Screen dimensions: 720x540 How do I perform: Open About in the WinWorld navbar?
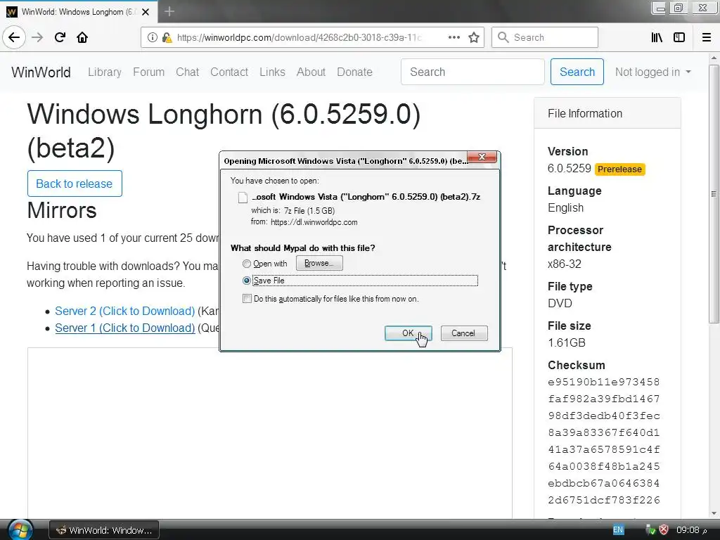pyautogui.click(x=311, y=72)
